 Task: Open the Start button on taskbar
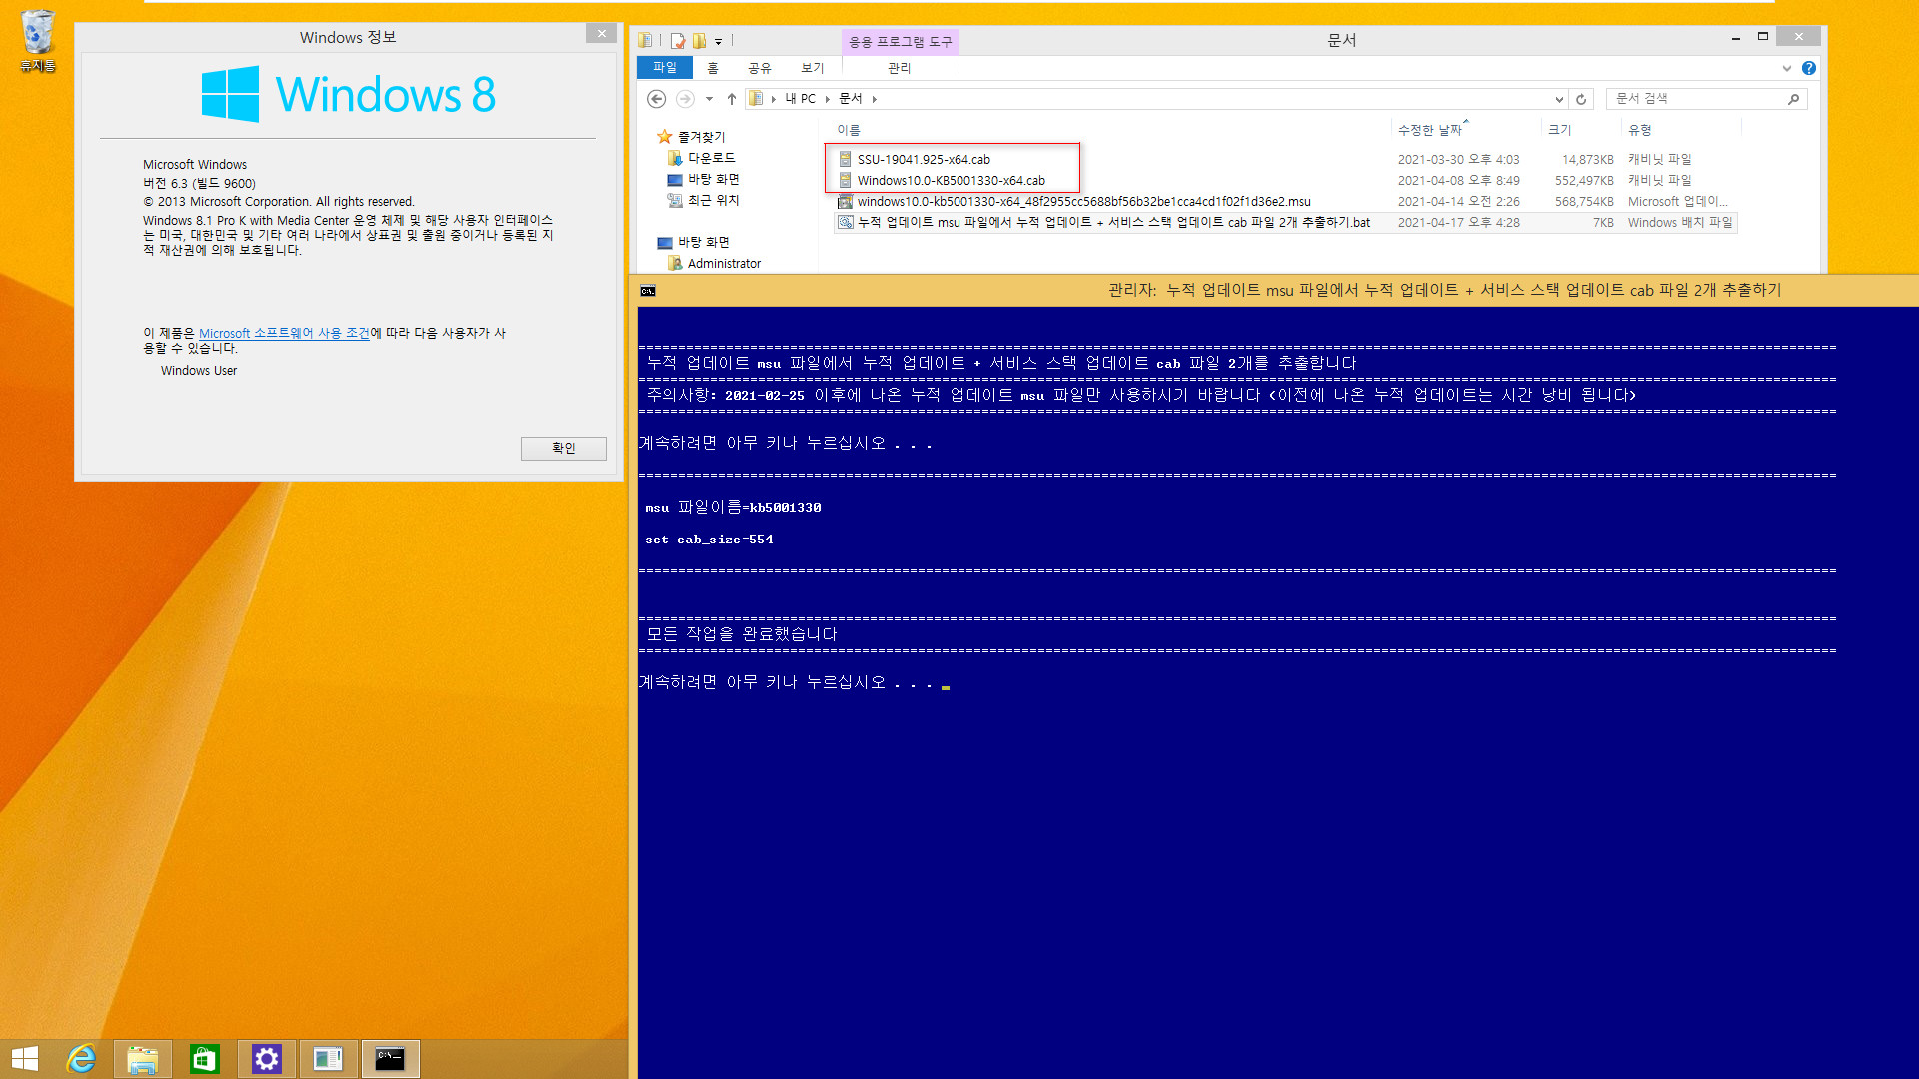pos(25,1059)
